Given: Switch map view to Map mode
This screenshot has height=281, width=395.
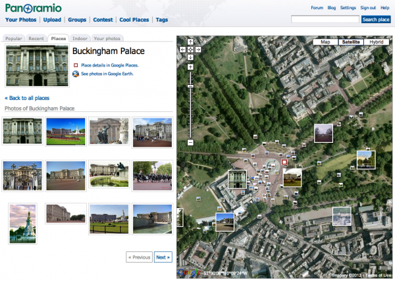Looking at the screenshot, I should tap(325, 42).
